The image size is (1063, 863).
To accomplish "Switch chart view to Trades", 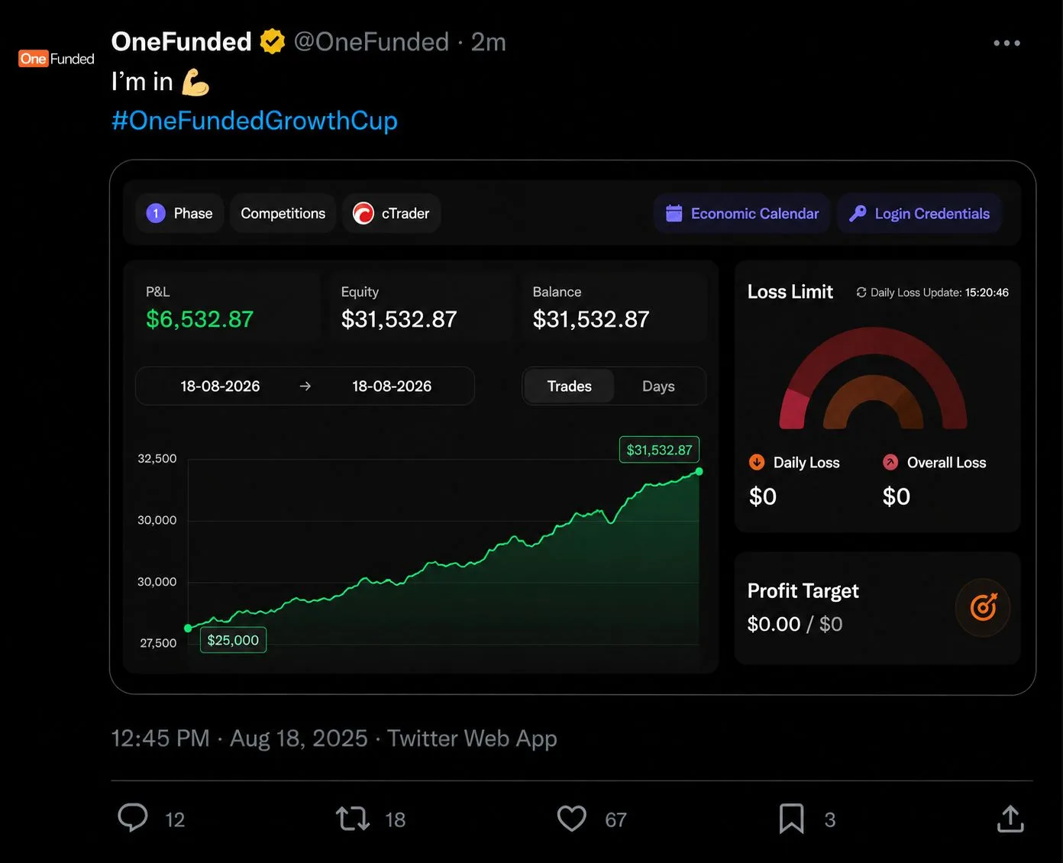I will [569, 386].
